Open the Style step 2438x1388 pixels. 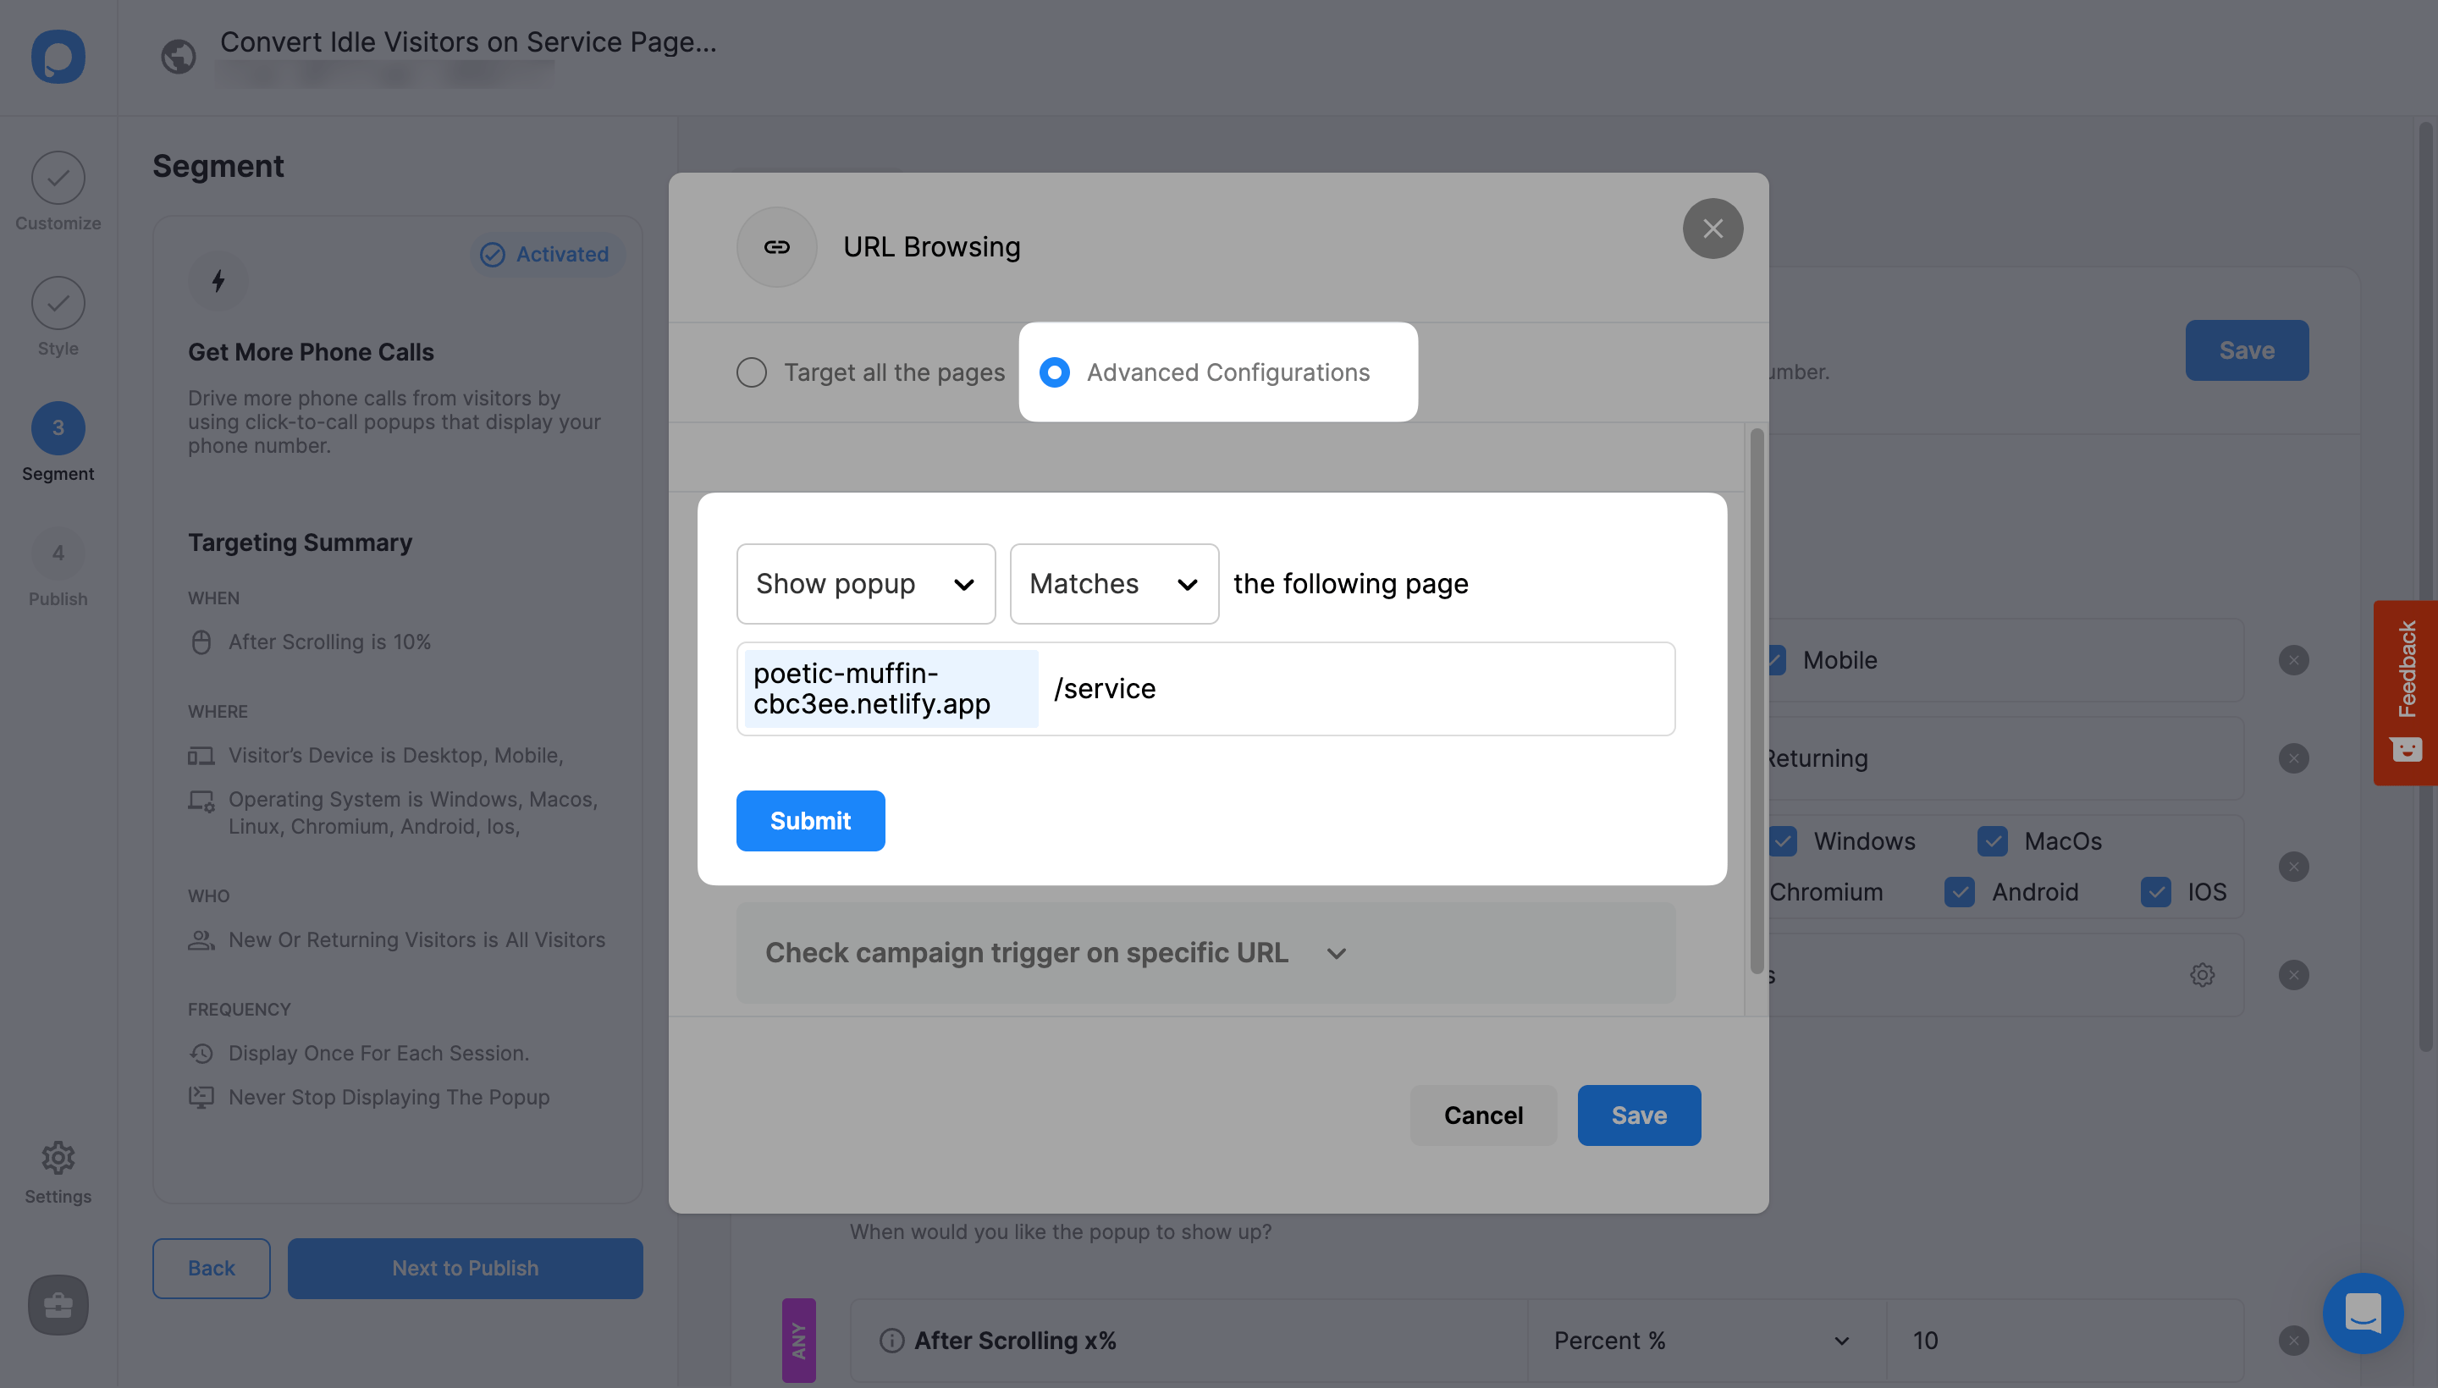[58, 317]
